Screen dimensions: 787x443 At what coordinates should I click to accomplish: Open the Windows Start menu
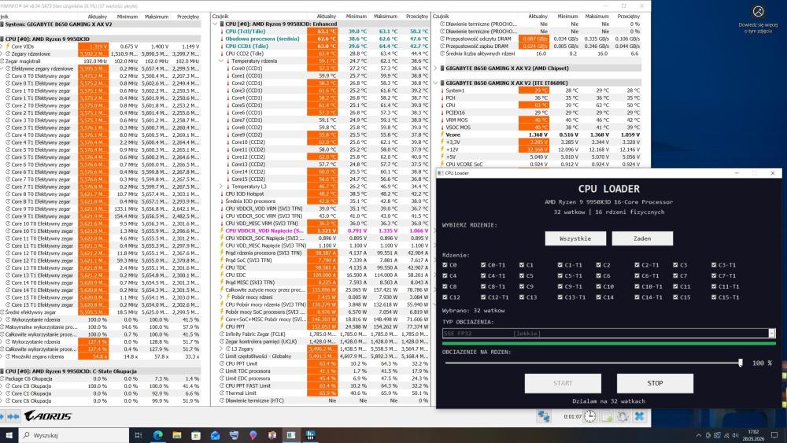coord(9,435)
